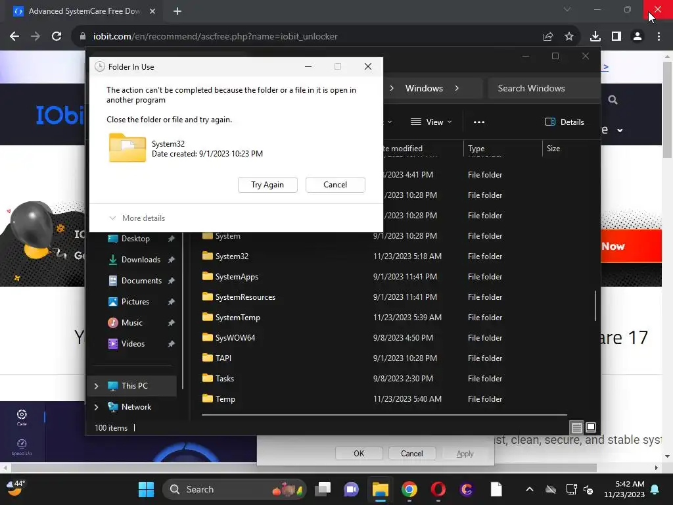Click the Explorer file list horizontal scrollbar
This screenshot has height=505, width=673.
384,415
